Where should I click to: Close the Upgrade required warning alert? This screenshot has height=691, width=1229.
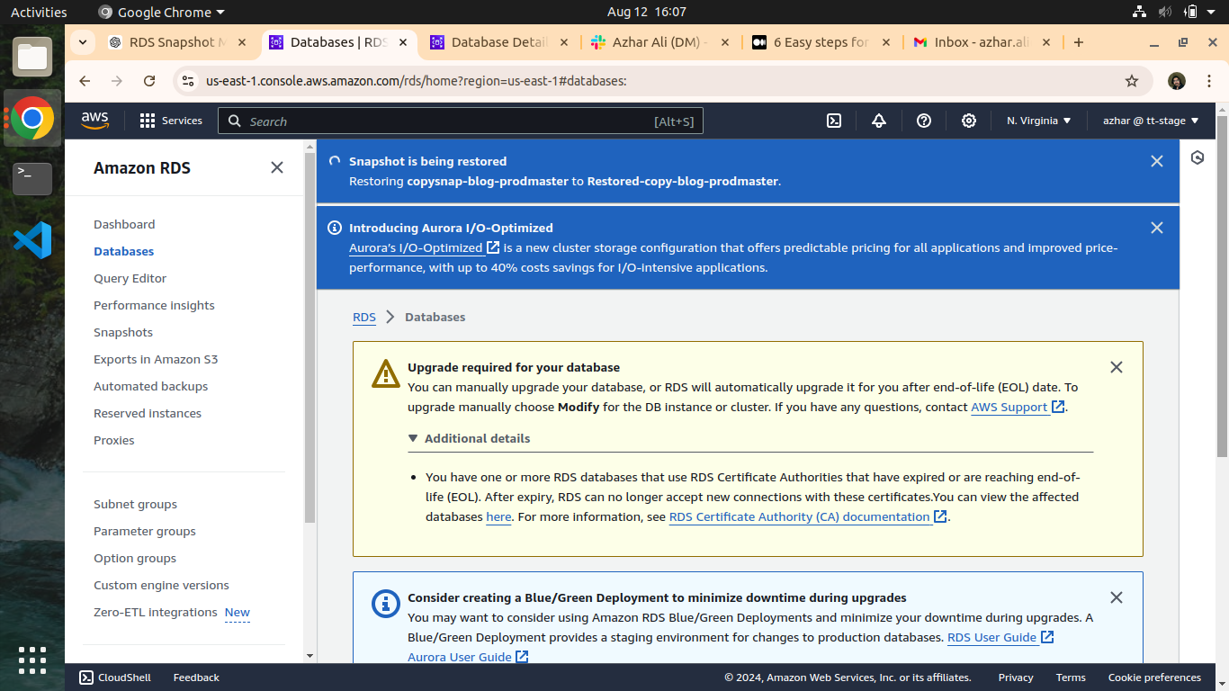pyautogui.click(x=1117, y=367)
